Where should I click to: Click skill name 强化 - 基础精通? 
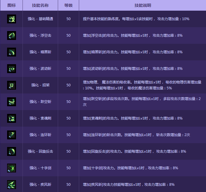click(40, 19)
